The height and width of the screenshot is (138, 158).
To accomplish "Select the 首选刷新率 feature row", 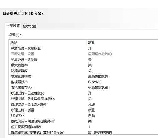I will coord(84,132).
